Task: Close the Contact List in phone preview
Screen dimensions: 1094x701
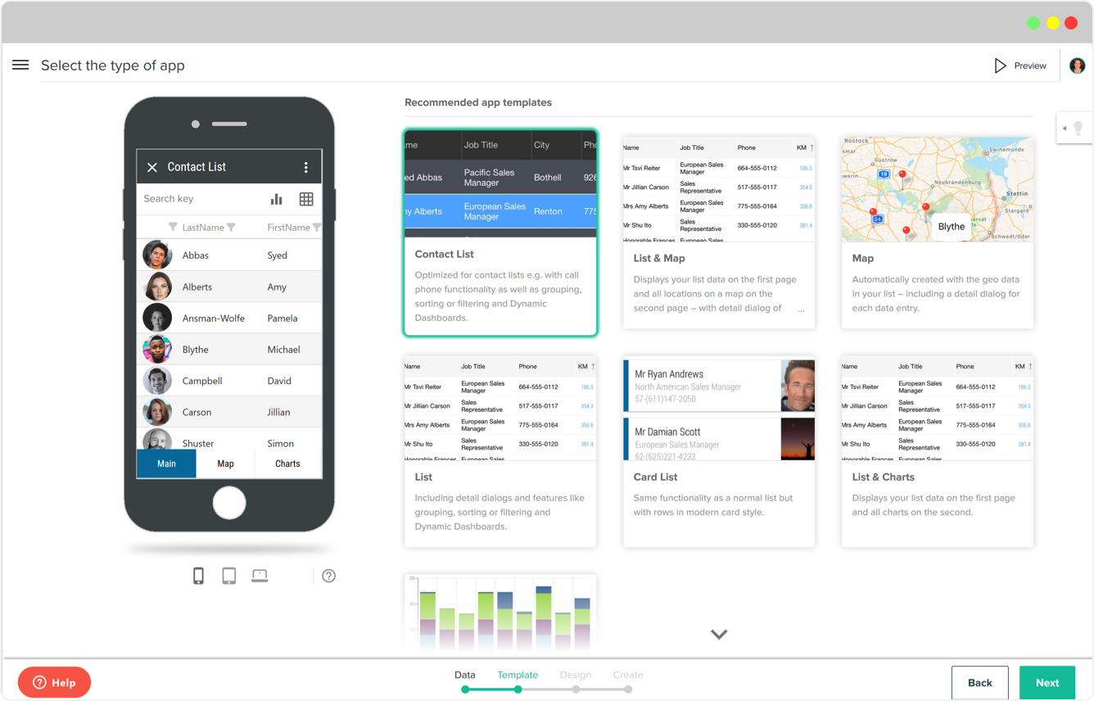Action: pyautogui.click(x=152, y=167)
